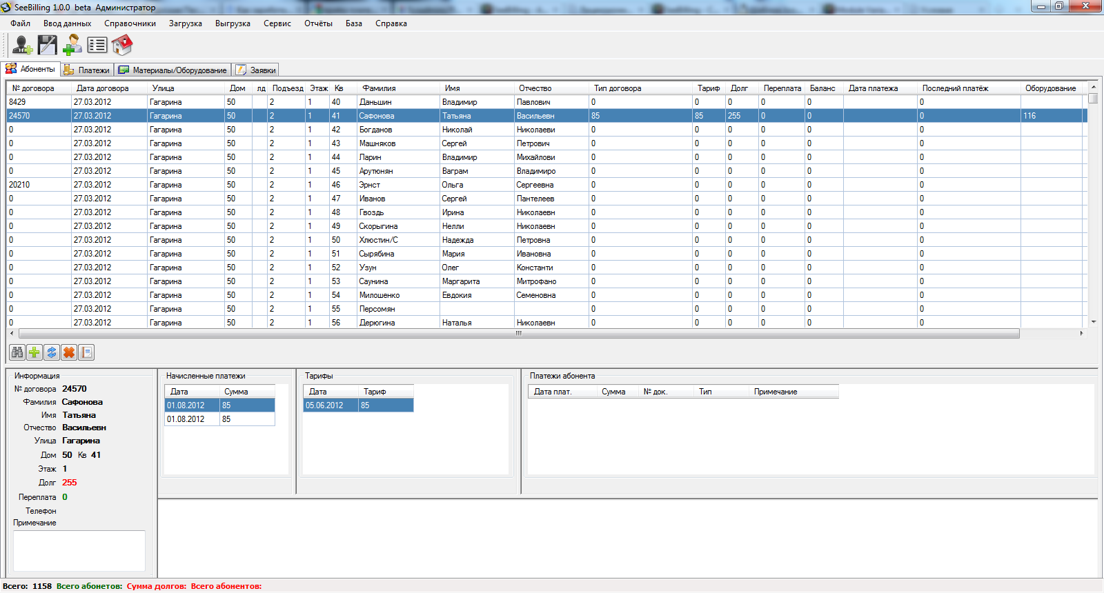Screen dimensions: 1104x593
Task: Select the tariff row dated 05.06.2012
Action: [358, 405]
